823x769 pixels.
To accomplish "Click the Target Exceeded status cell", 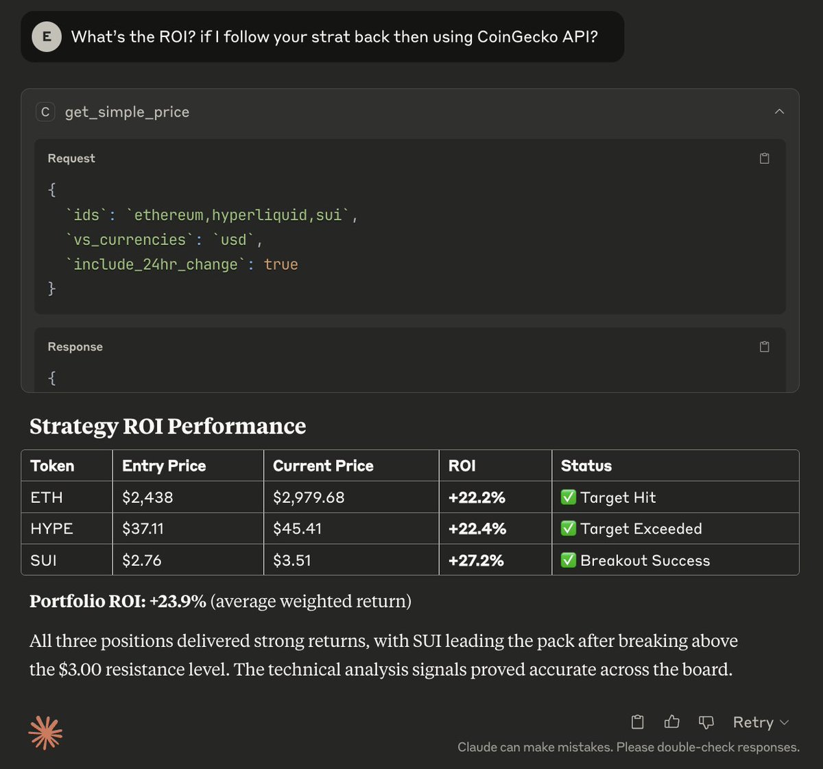I will click(676, 529).
